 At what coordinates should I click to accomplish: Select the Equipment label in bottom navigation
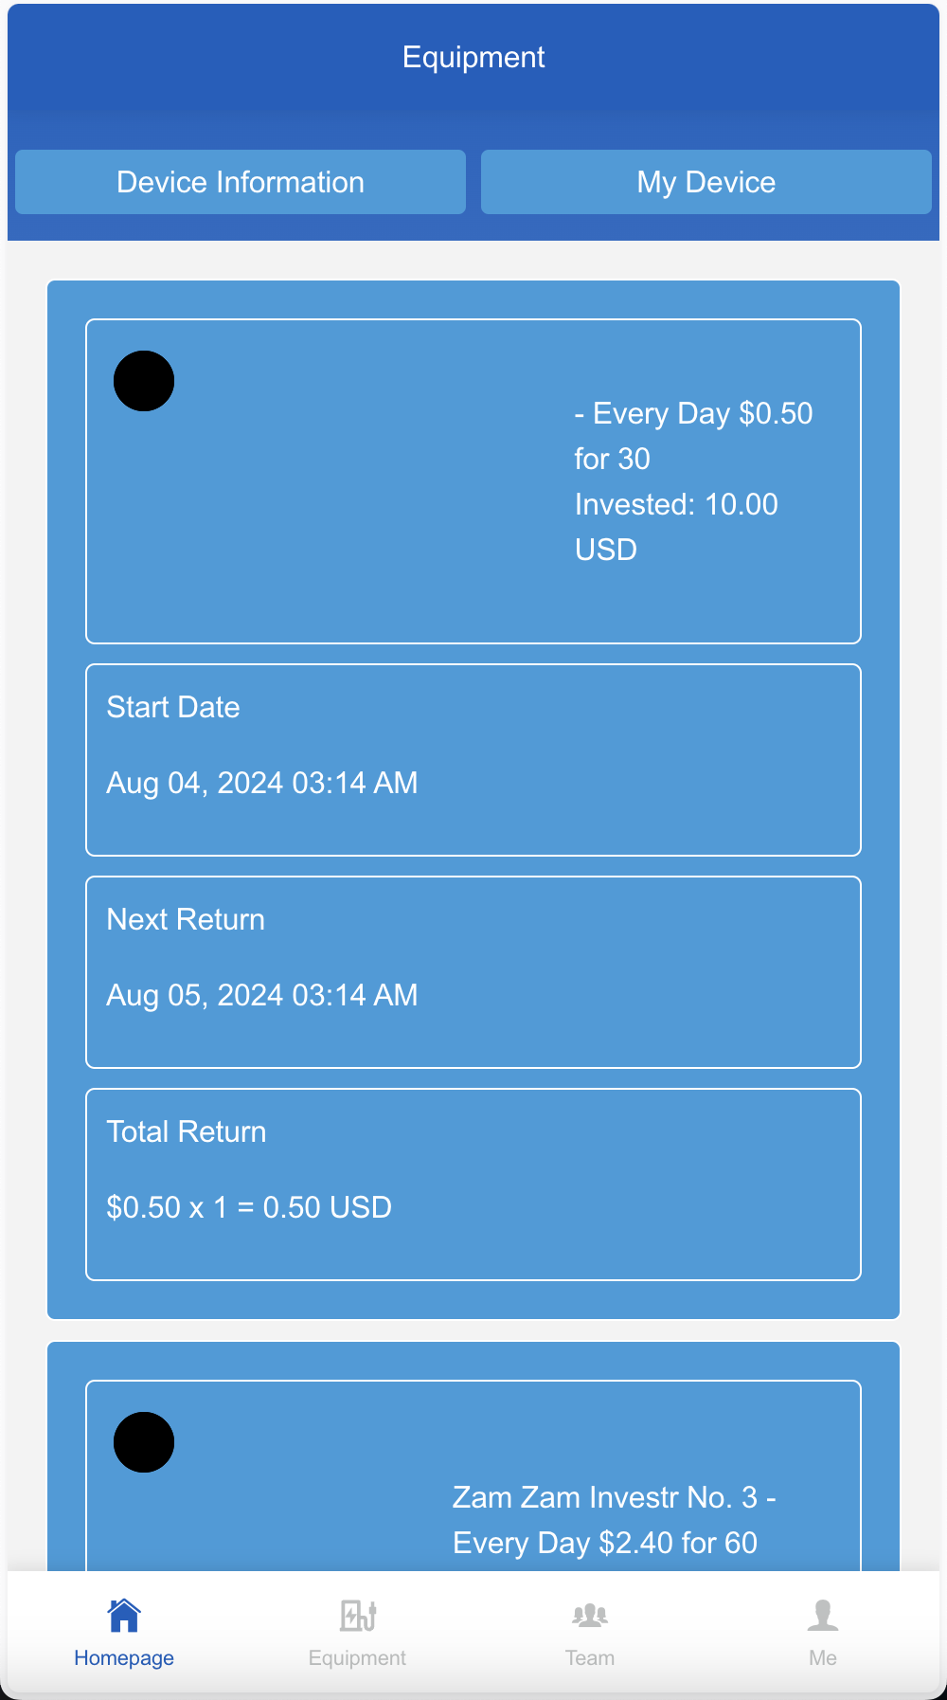[x=357, y=1658]
